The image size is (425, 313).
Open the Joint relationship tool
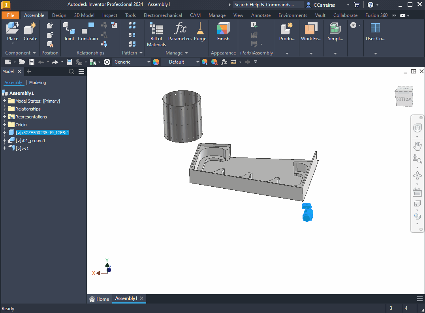click(x=69, y=32)
